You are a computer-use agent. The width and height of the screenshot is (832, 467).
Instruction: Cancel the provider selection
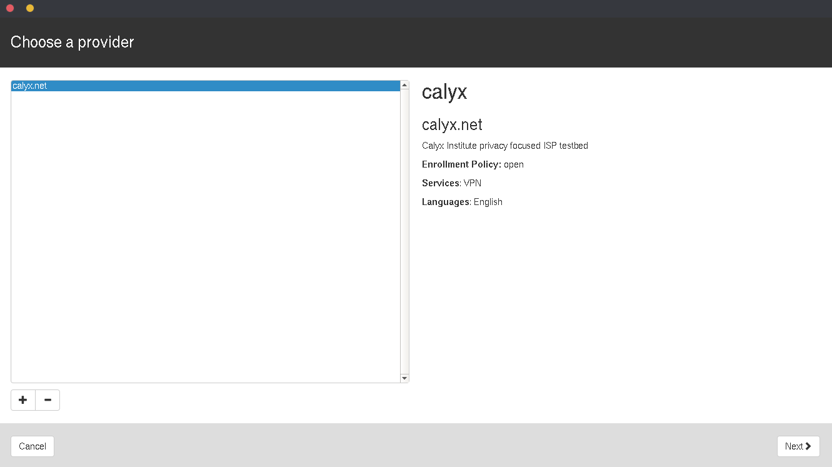tap(33, 446)
